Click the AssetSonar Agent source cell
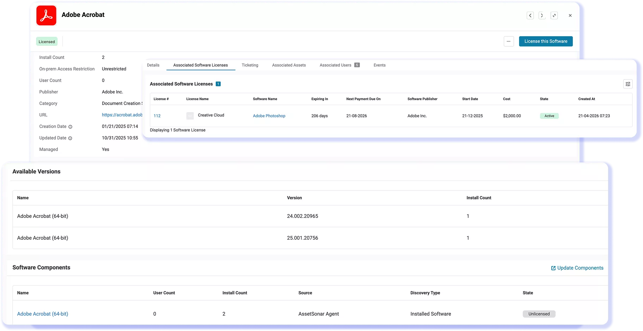The image size is (643, 331). (x=318, y=314)
